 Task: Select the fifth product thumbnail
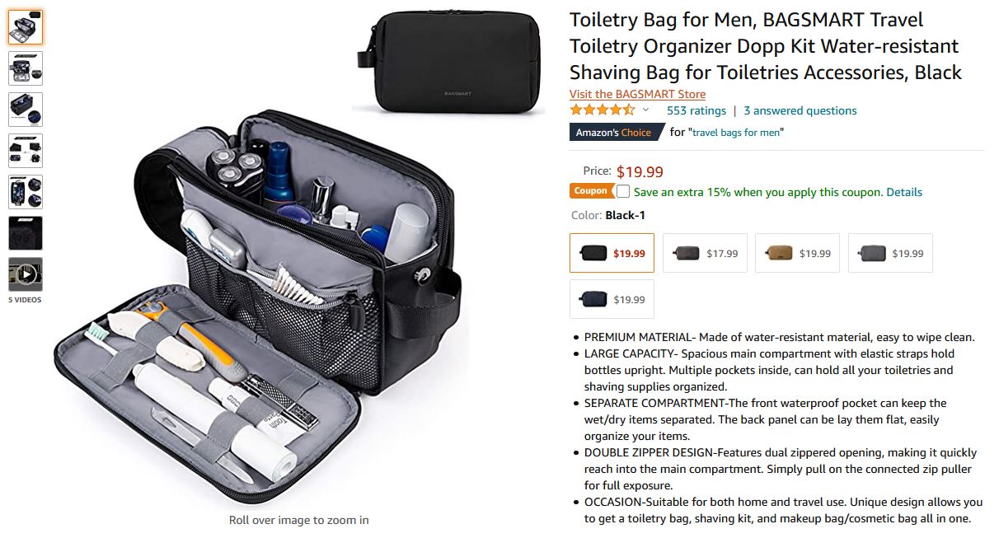point(25,192)
